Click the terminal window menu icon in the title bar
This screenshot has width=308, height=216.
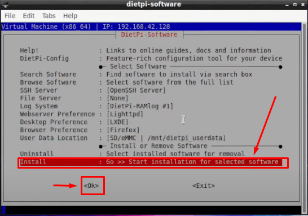5,5
